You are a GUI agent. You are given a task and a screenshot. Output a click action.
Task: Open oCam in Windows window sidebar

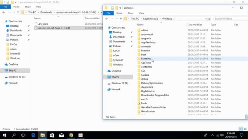[116, 56]
